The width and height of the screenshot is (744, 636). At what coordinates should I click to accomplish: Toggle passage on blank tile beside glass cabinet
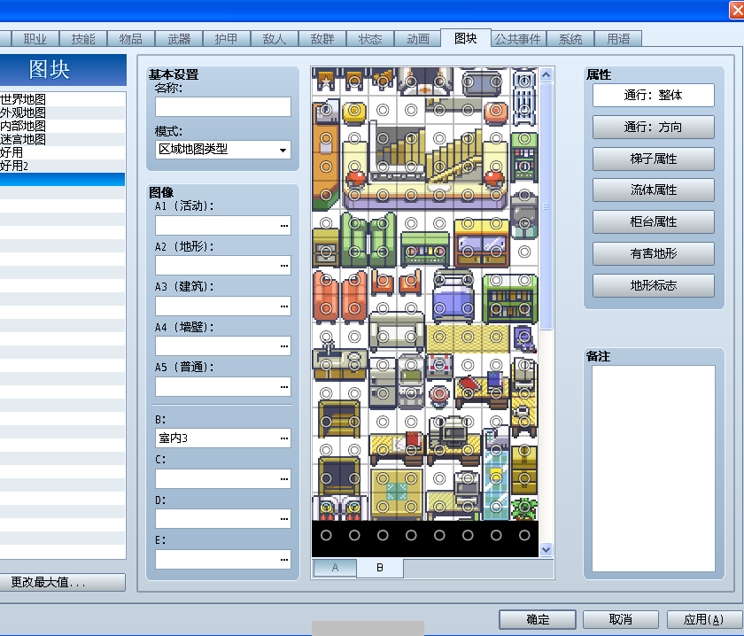524,252
